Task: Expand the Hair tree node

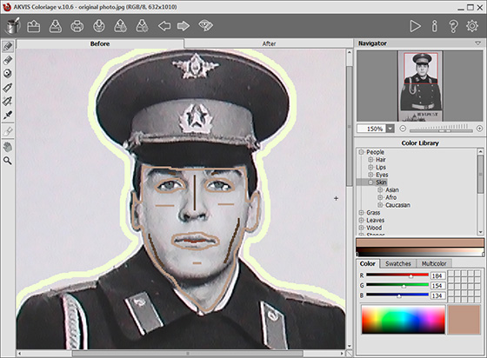Action: coord(370,160)
